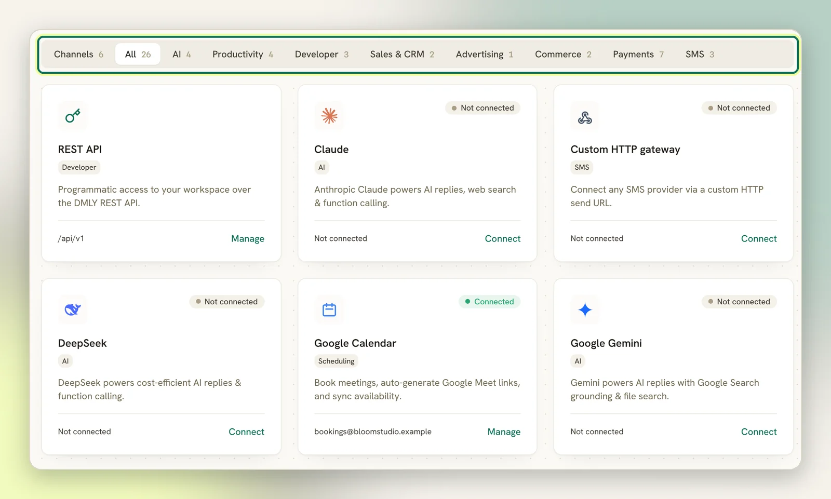
Task: Connect the Google Gemini integration
Action: point(759,431)
